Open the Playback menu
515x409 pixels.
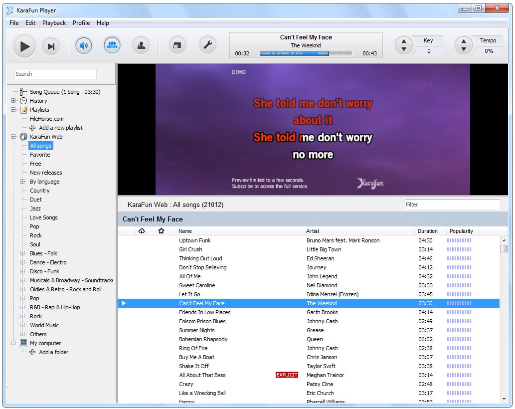point(54,23)
